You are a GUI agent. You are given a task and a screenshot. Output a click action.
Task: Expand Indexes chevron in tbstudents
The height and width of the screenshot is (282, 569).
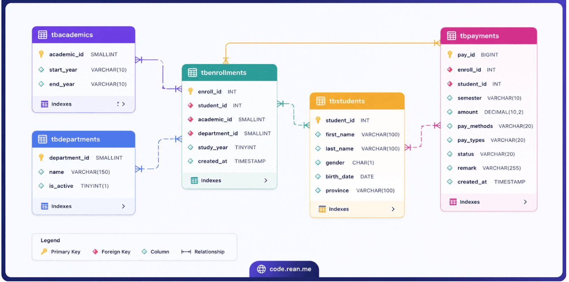coord(393,209)
